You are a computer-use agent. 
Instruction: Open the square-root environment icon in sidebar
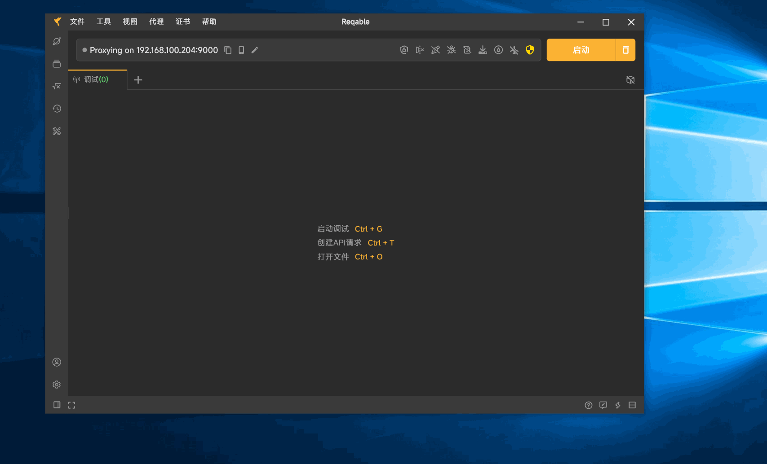(57, 86)
